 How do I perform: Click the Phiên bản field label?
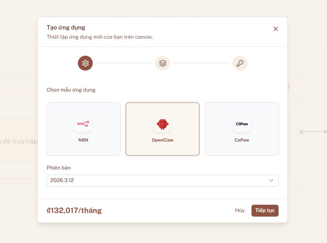59,168
